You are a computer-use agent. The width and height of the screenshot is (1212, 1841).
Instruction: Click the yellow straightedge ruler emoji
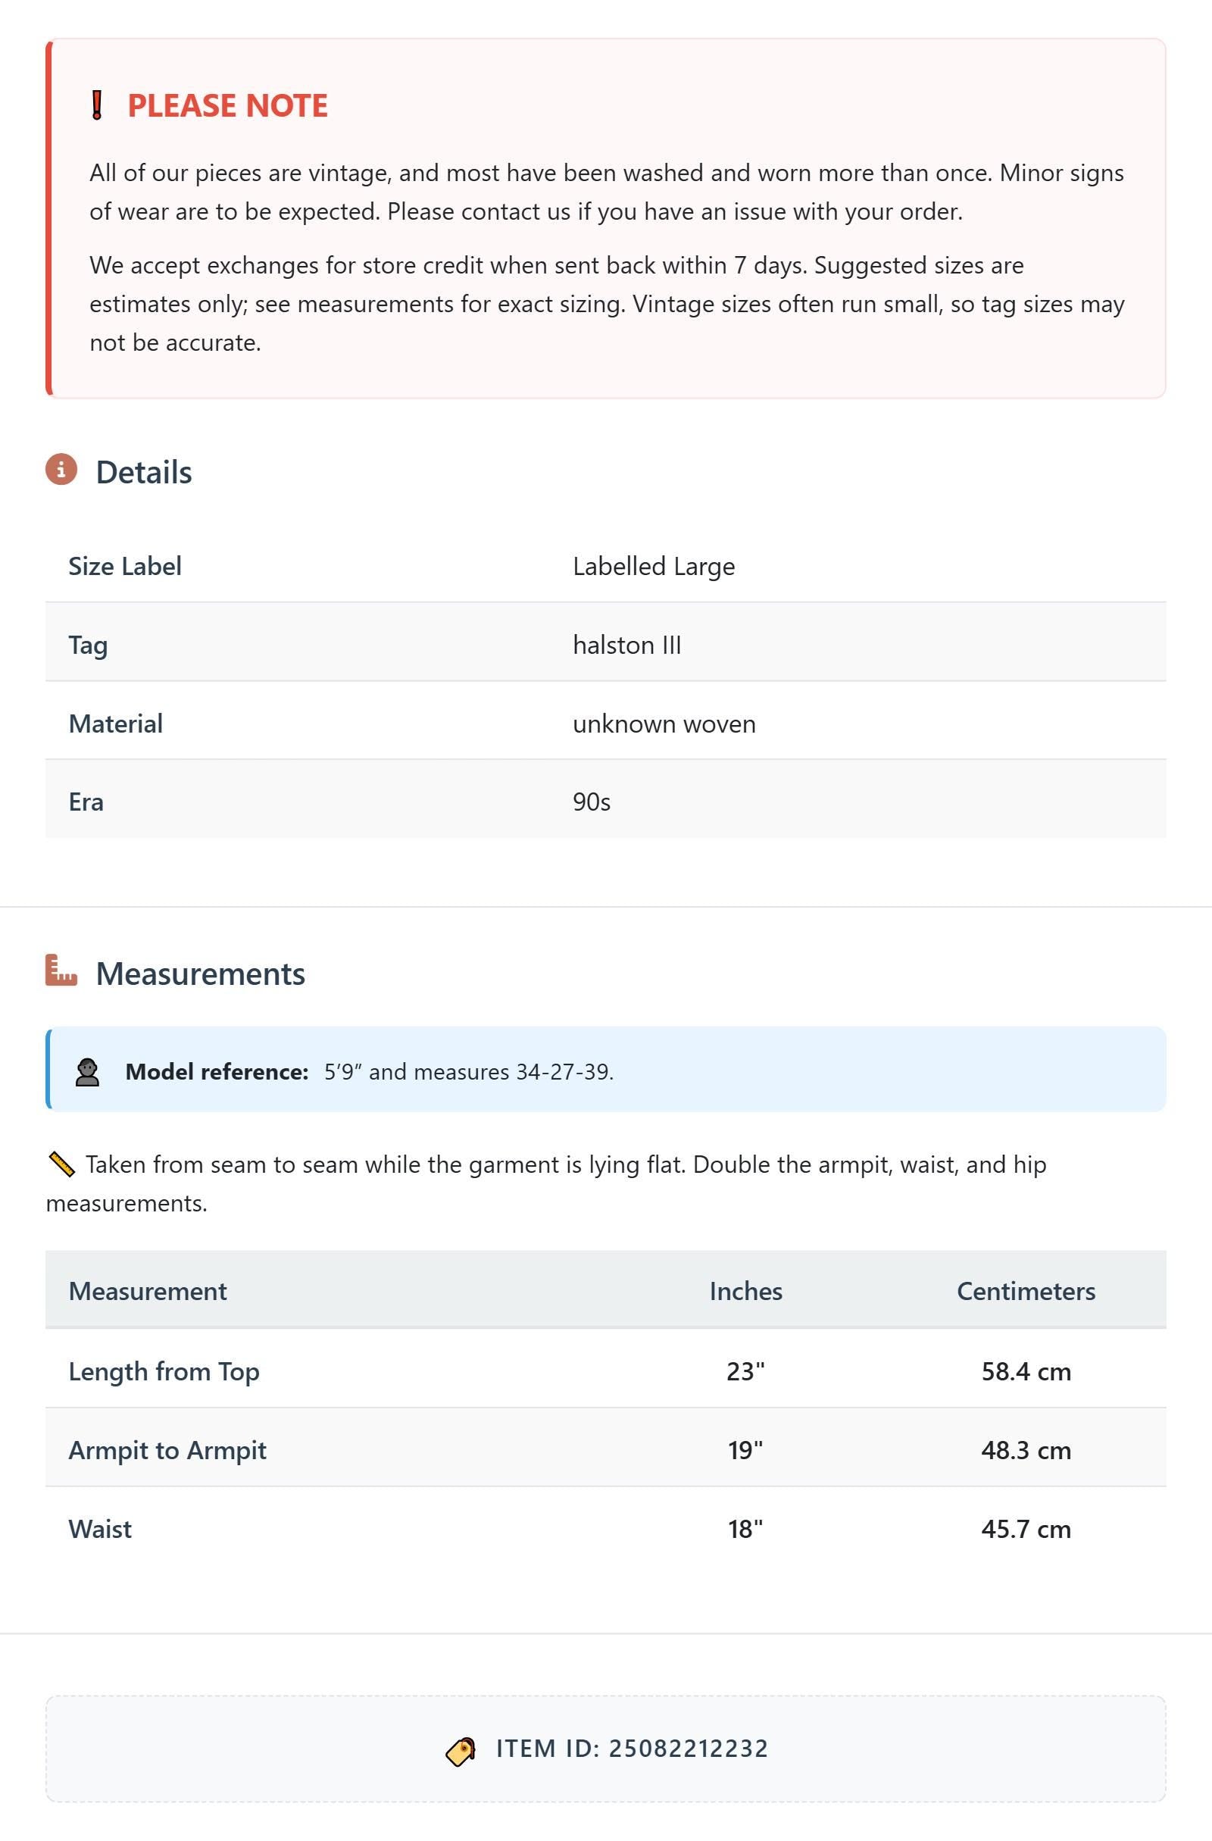coord(61,1164)
